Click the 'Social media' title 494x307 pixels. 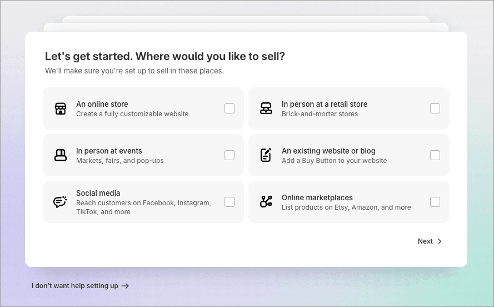(x=98, y=193)
